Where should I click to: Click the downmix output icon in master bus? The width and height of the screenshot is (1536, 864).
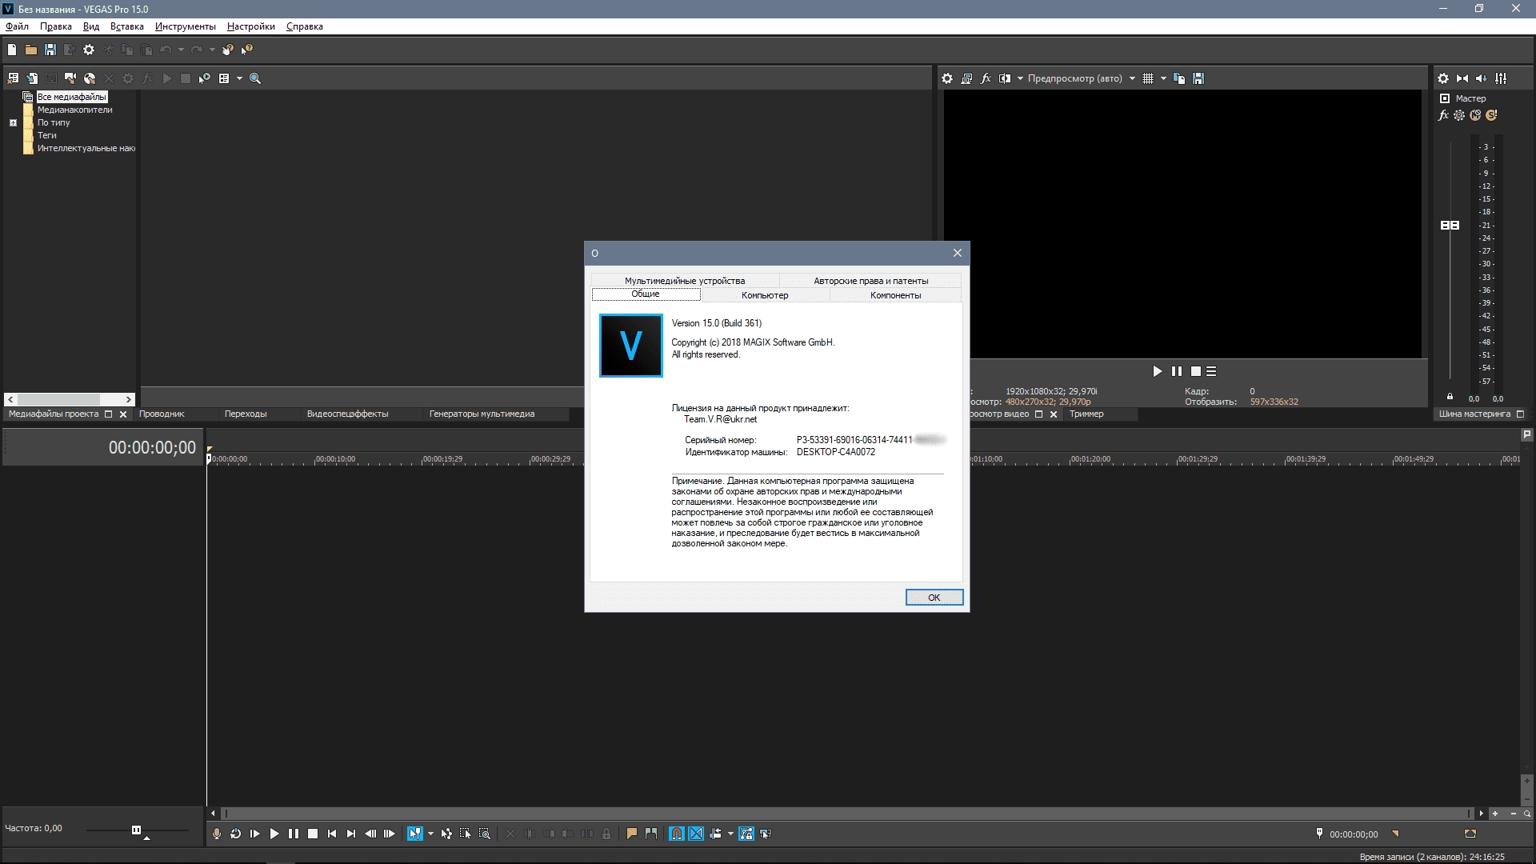click(1462, 78)
